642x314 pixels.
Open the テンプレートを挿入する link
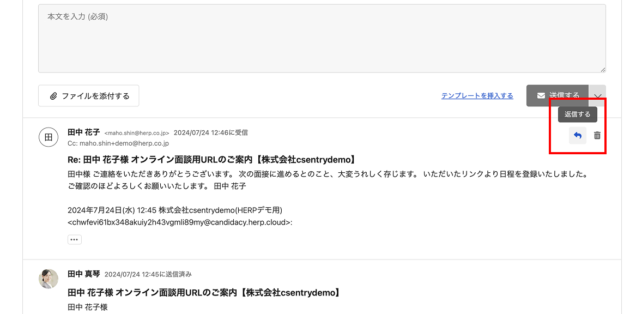pos(477,96)
